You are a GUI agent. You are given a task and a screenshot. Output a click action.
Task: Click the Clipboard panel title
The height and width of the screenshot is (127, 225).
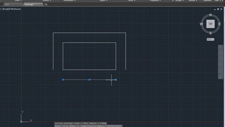click(x=207, y=1)
